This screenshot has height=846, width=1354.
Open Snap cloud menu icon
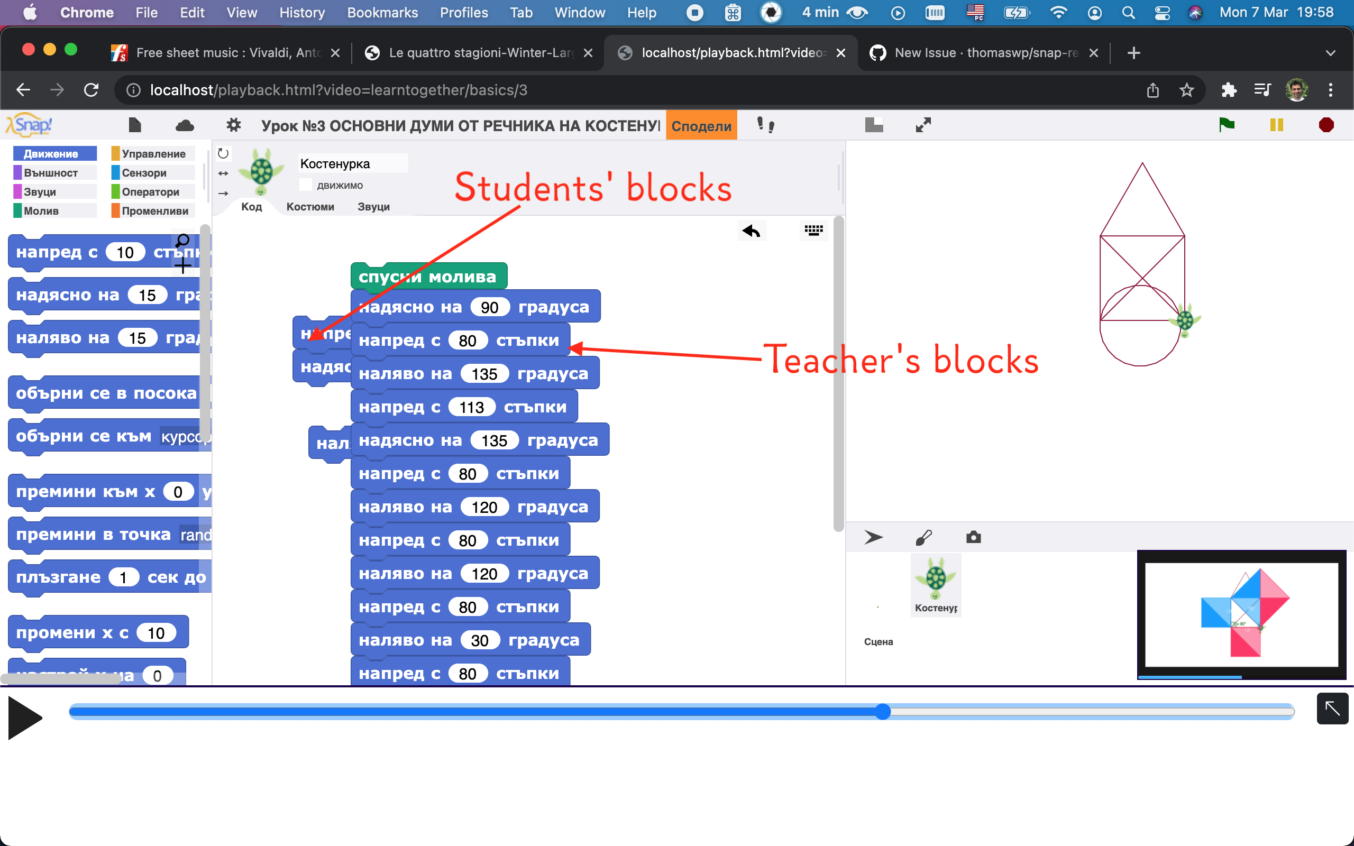pyautogui.click(x=185, y=125)
